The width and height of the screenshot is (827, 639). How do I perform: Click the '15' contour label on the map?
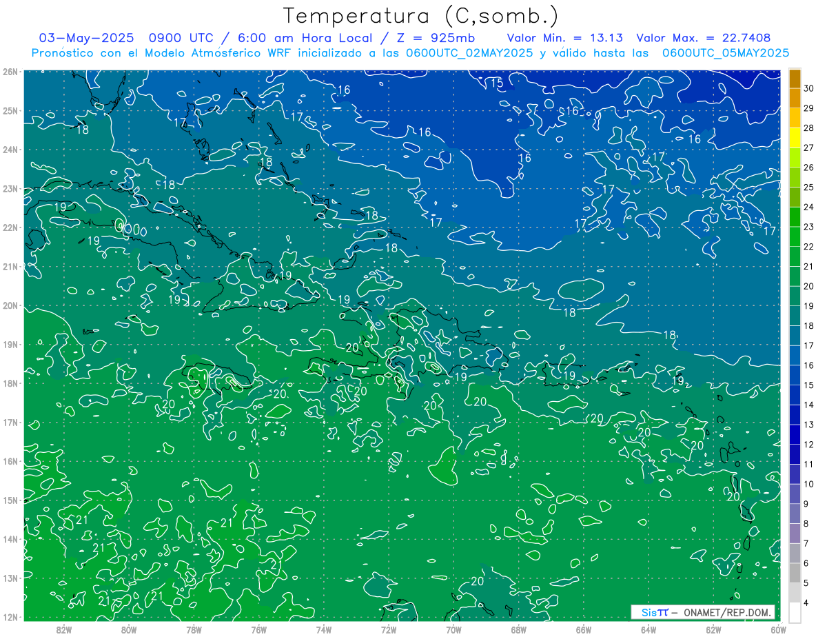(497, 83)
